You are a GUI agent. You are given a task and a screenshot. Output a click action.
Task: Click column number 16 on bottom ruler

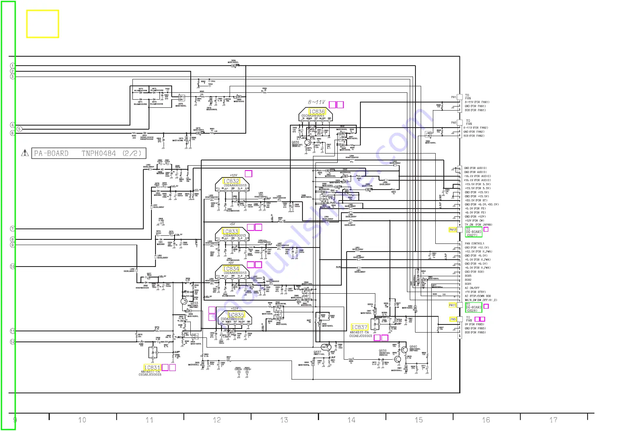tap(486, 420)
